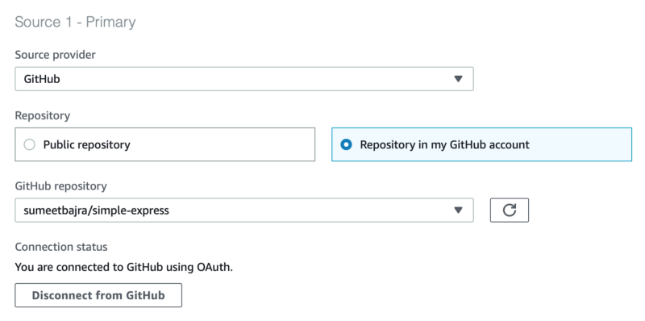Click the Connection status label
The width and height of the screenshot is (645, 321).
61,247
